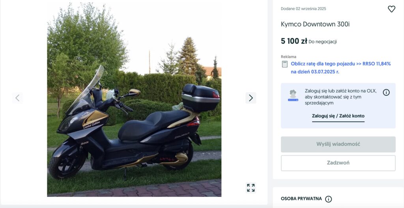The width and height of the screenshot is (404, 208).
Task: Show next photo with right arrow
Action: coord(251,98)
